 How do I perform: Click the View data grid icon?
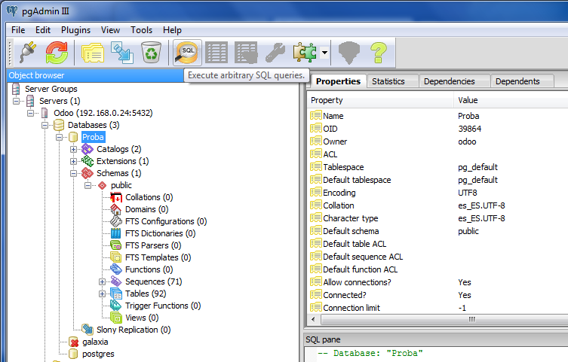216,53
